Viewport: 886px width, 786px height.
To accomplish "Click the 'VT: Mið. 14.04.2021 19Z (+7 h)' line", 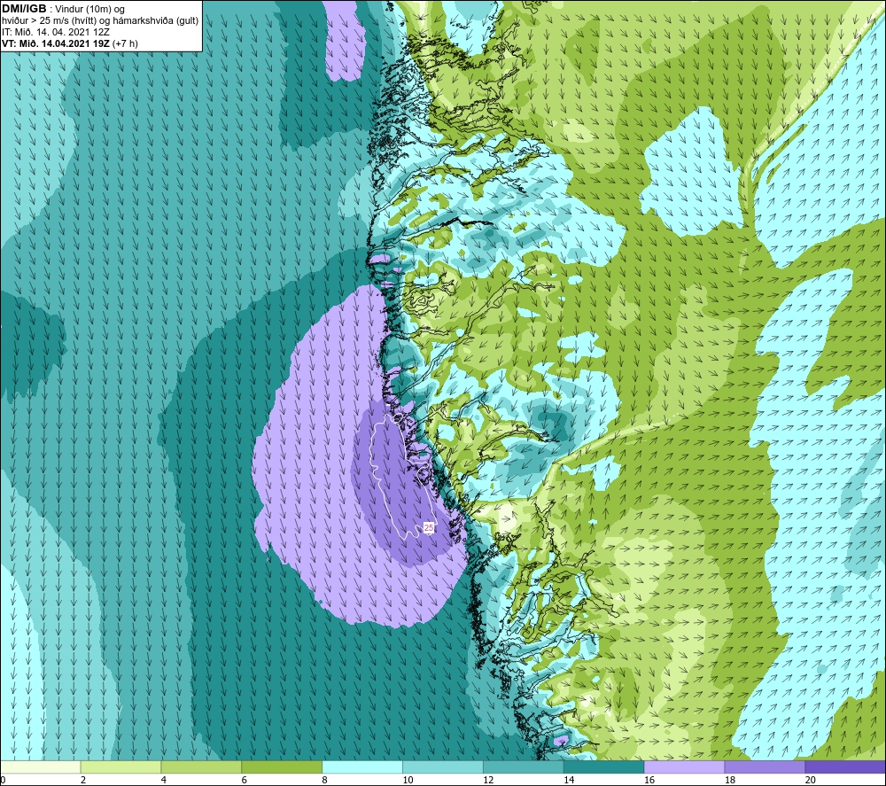I will coord(69,43).
